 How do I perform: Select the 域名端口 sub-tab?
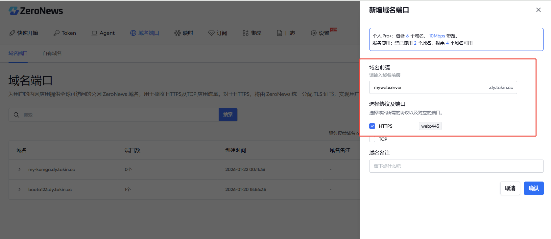[18, 54]
